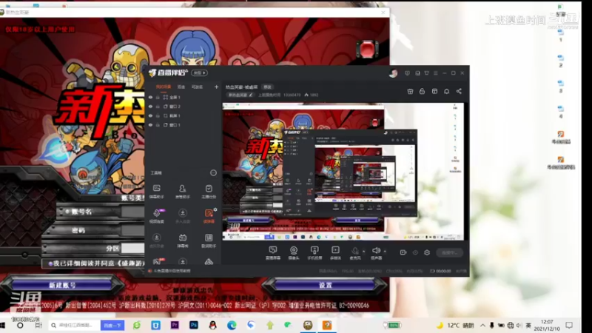Collapse the 工具箱 toolbox panel
Viewport: 592px width, 333px height.
click(213, 172)
